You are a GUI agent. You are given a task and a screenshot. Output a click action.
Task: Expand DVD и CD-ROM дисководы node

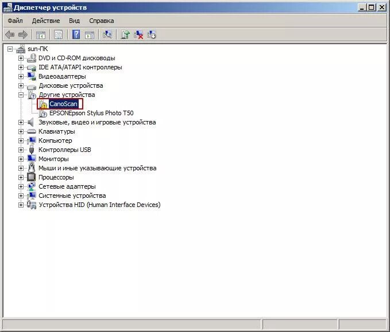coord(21,58)
